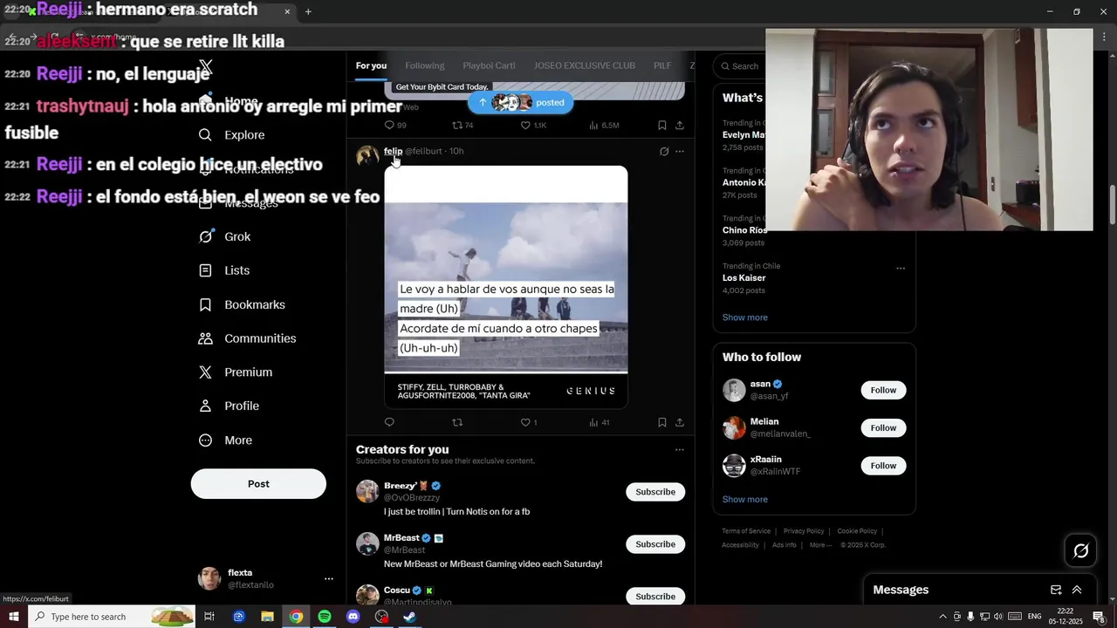Open Discord from the taskbar
Image resolution: width=1117 pixels, height=628 pixels.
coord(353,617)
